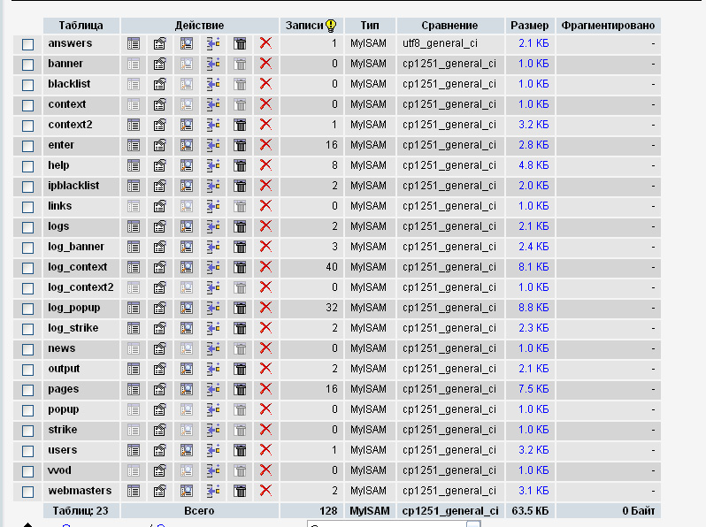The height and width of the screenshot is (527, 706).
Task: Insert into webmasters table icon
Action: pyautogui.click(x=213, y=491)
